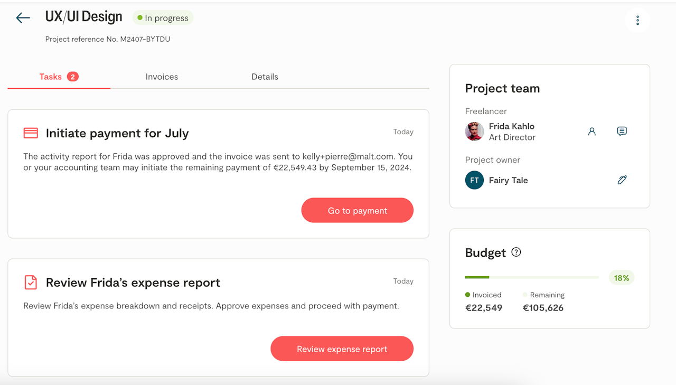Click the Budget help question mark icon

(516, 252)
